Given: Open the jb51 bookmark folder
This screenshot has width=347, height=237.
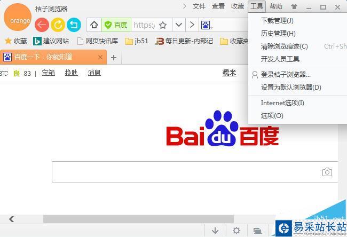Looking at the screenshot, I should (x=136, y=41).
